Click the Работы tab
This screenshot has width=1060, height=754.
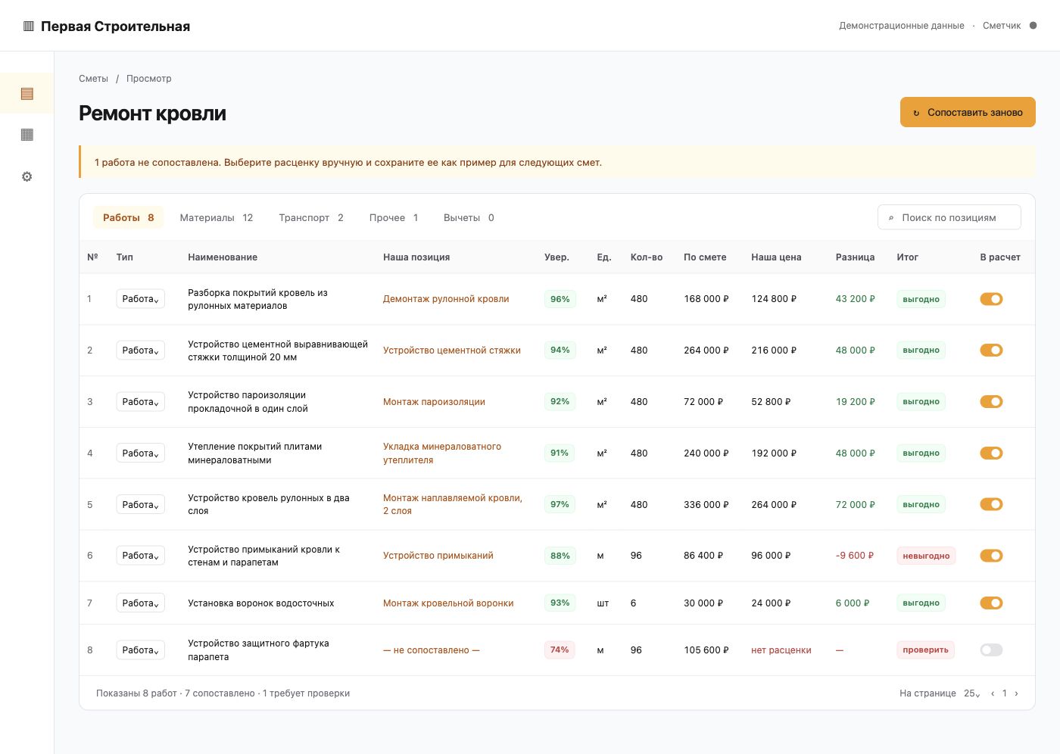[x=128, y=218]
